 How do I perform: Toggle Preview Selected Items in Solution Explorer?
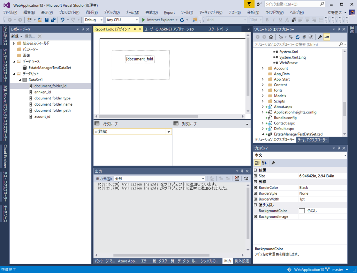pos(327,37)
